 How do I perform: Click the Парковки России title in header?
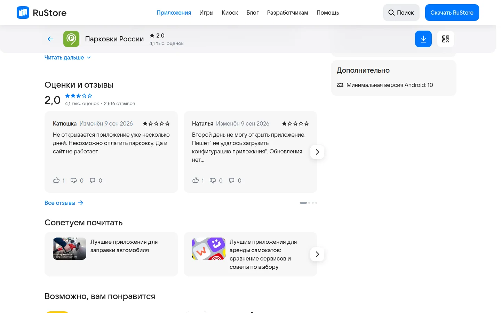coord(114,39)
